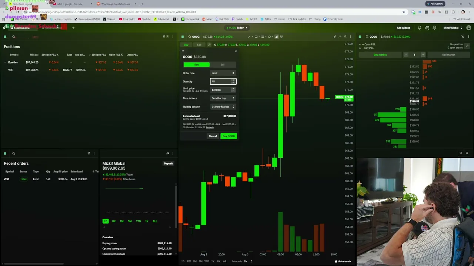Toggle Auto-scale lock on the chart
The image size is (474, 266).
point(343,261)
